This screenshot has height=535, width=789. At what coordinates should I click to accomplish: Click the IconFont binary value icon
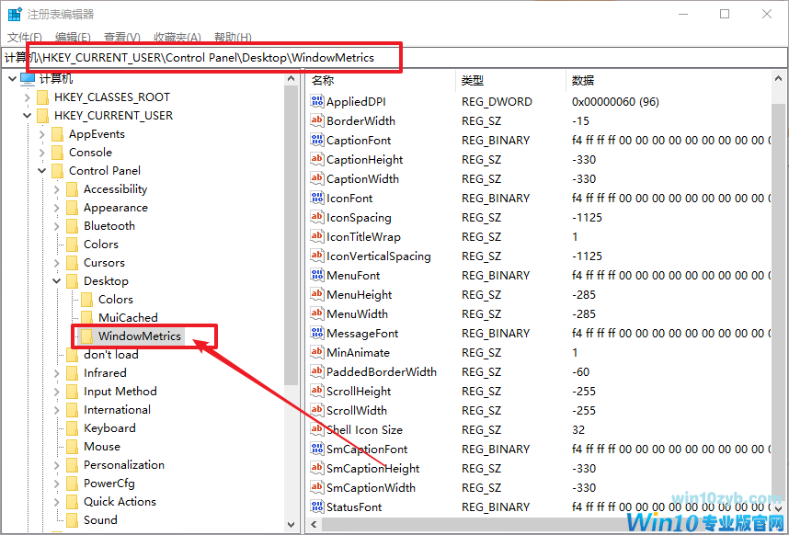pos(317,199)
